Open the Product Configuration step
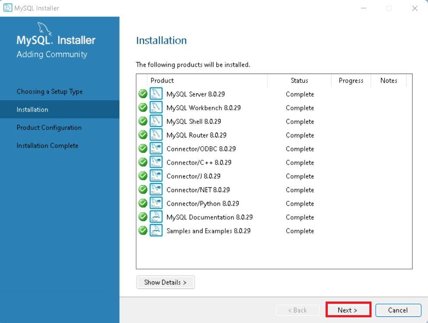428x323 pixels. [x=49, y=127]
